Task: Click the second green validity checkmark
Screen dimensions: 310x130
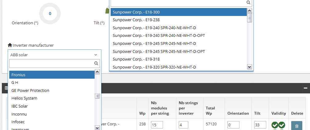Action: point(282,125)
